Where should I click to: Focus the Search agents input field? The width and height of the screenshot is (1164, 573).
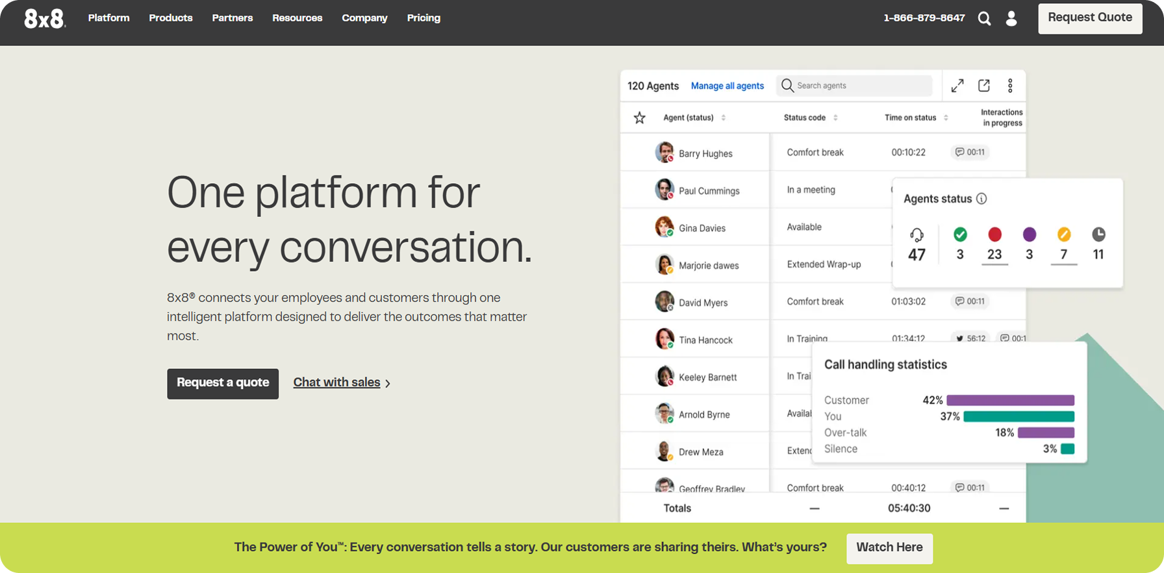tap(854, 86)
